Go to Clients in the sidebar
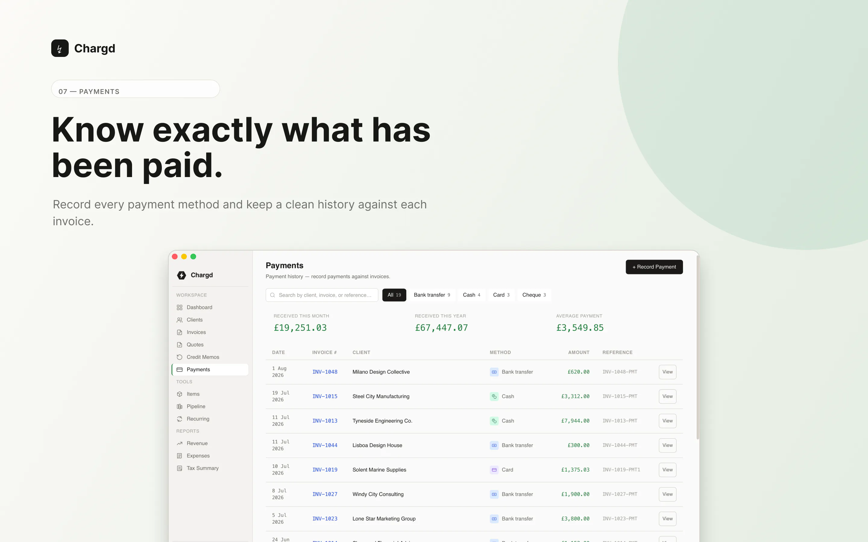The height and width of the screenshot is (542, 868). 210,320
